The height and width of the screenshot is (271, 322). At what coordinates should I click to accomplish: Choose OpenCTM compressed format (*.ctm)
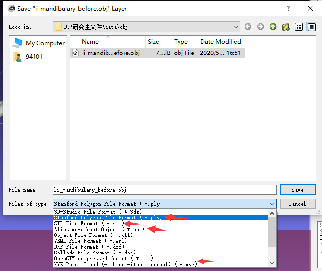[x=161, y=258]
